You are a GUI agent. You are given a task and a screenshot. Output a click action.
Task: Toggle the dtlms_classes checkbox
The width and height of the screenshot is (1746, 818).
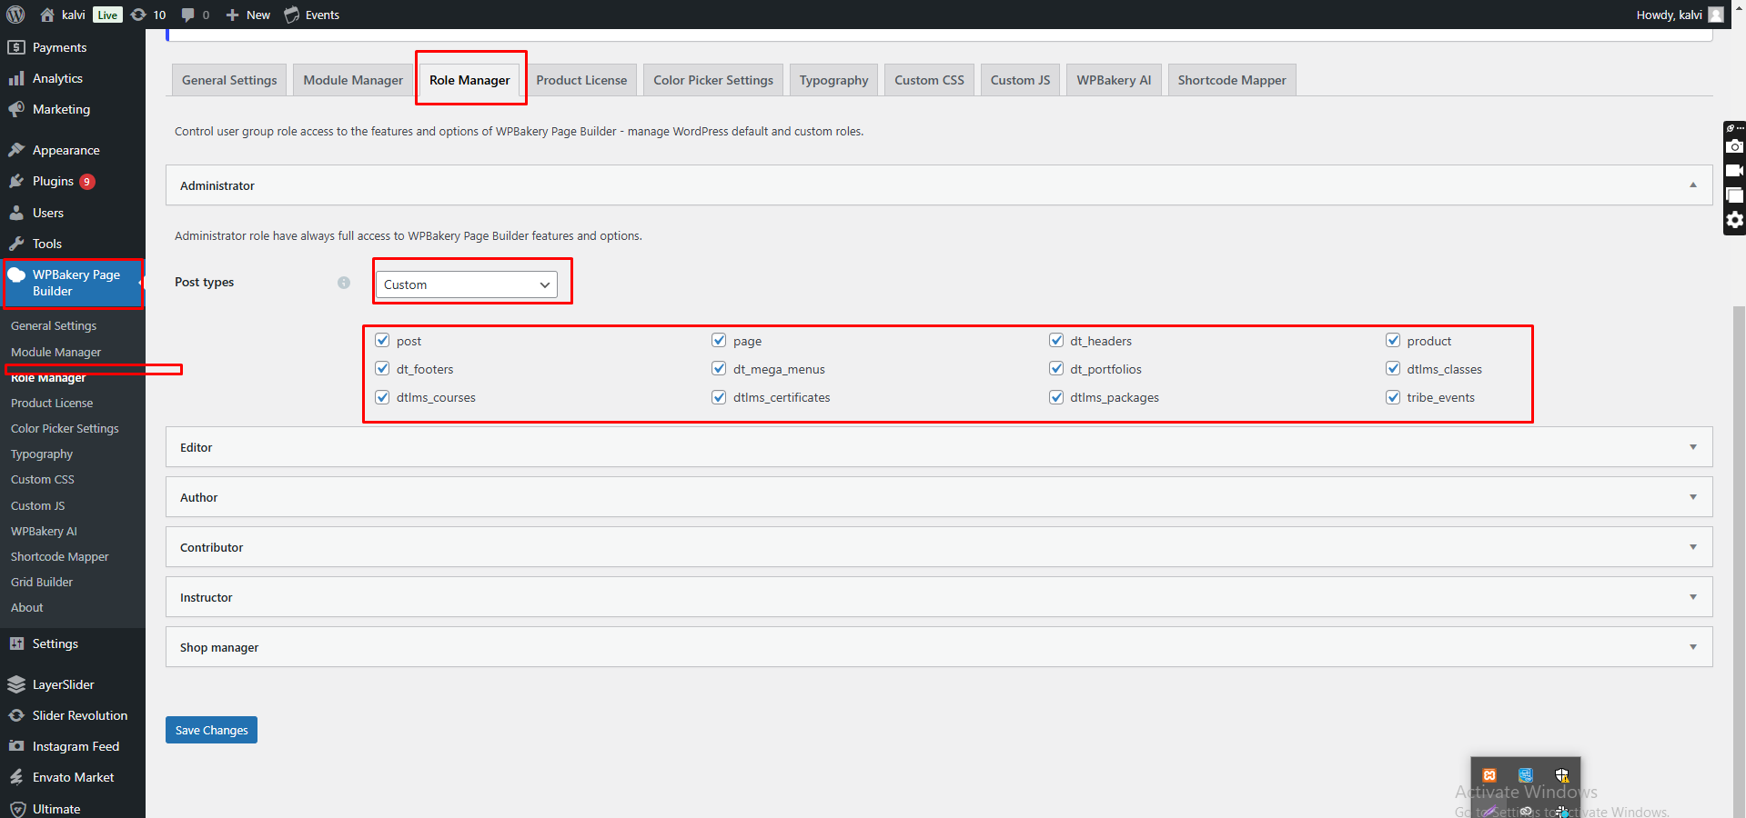pyautogui.click(x=1393, y=368)
